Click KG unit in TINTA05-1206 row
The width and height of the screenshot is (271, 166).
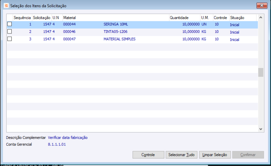point(204,32)
